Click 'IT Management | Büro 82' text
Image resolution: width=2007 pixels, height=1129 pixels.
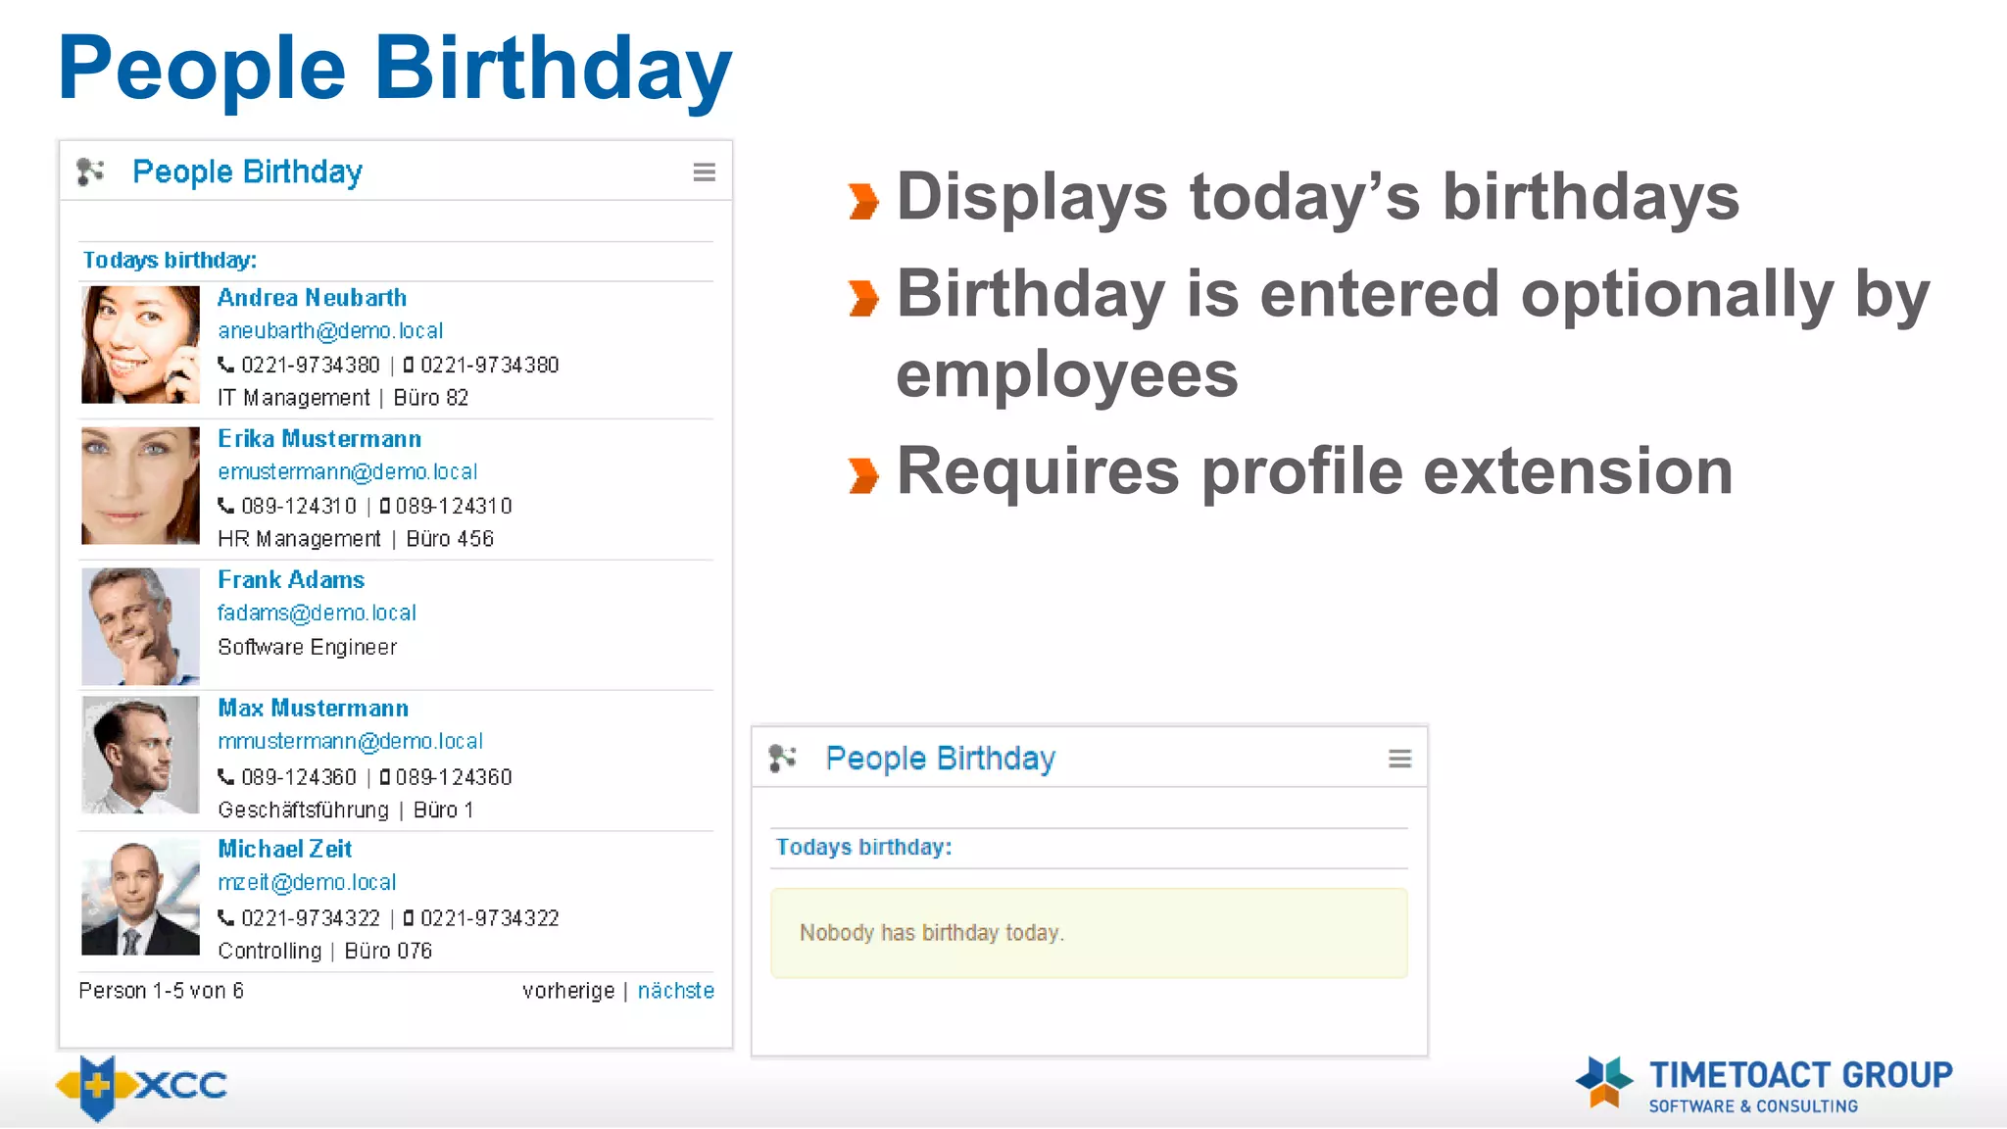[343, 398]
